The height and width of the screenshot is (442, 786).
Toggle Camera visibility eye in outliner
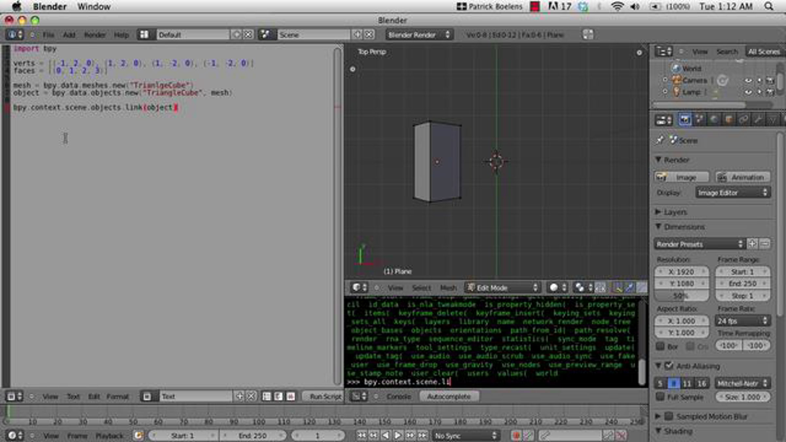pos(748,81)
